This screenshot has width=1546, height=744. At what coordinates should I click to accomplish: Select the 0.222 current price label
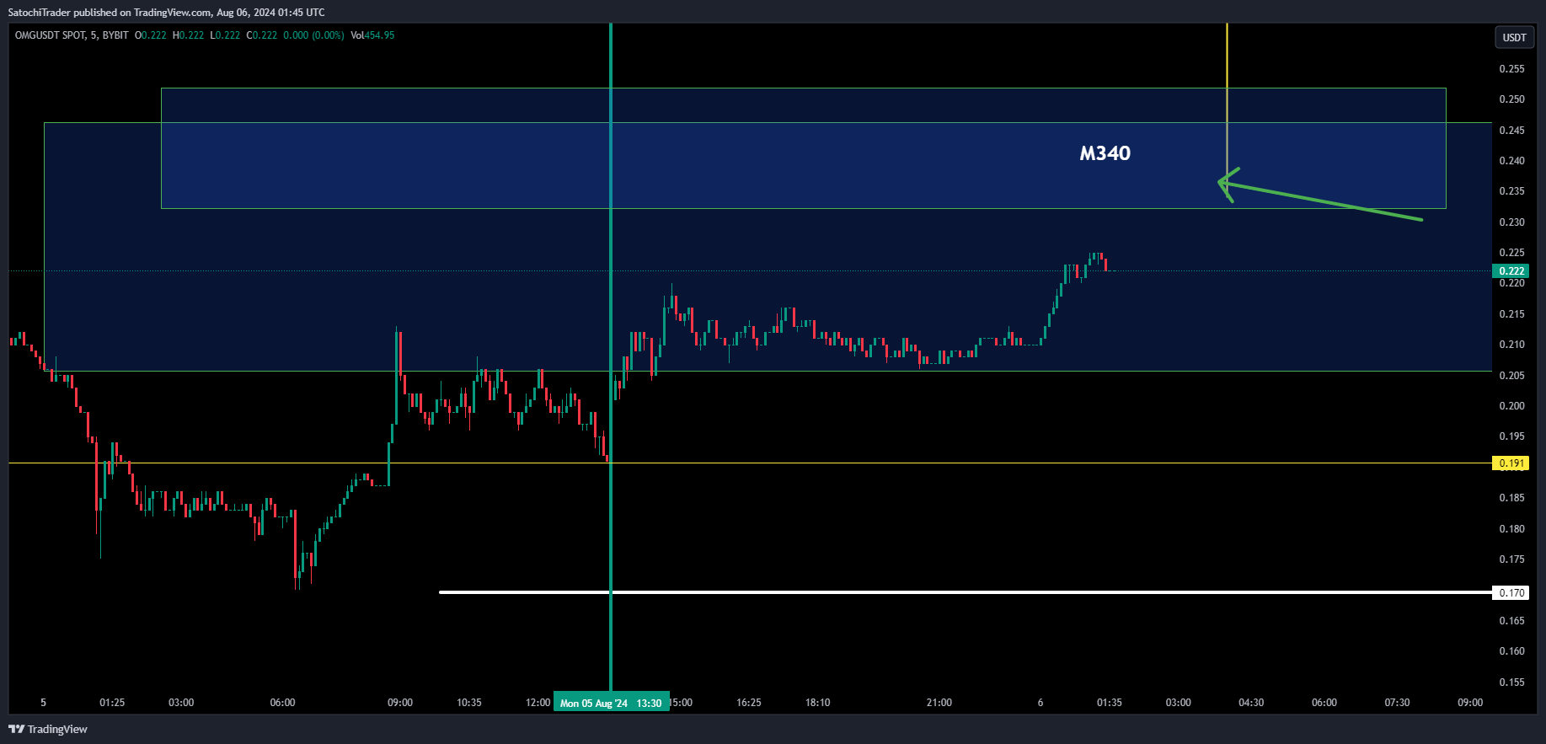pos(1510,271)
